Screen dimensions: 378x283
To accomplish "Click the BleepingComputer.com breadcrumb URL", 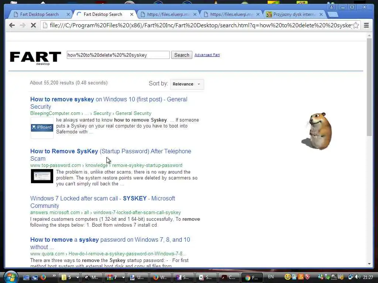I will coord(91,113).
